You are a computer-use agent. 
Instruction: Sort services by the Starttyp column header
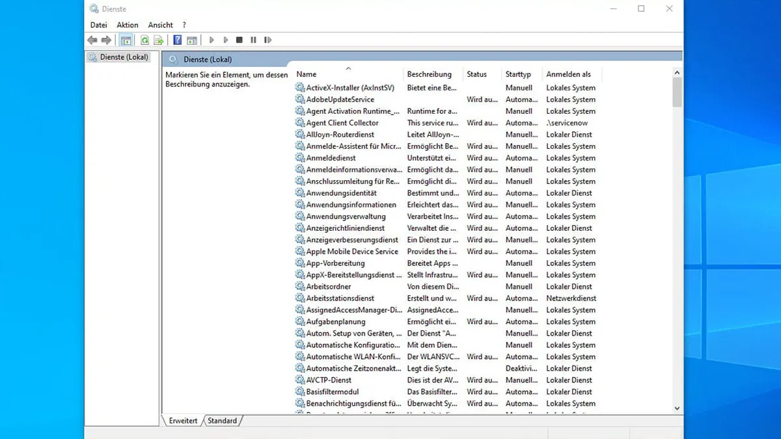click(x=521, y=73)
